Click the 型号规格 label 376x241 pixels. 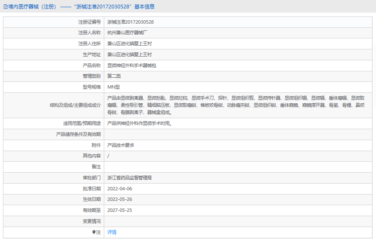click(92, 87)
